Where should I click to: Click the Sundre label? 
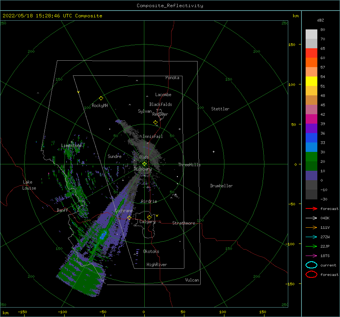(x=114, y=156)
